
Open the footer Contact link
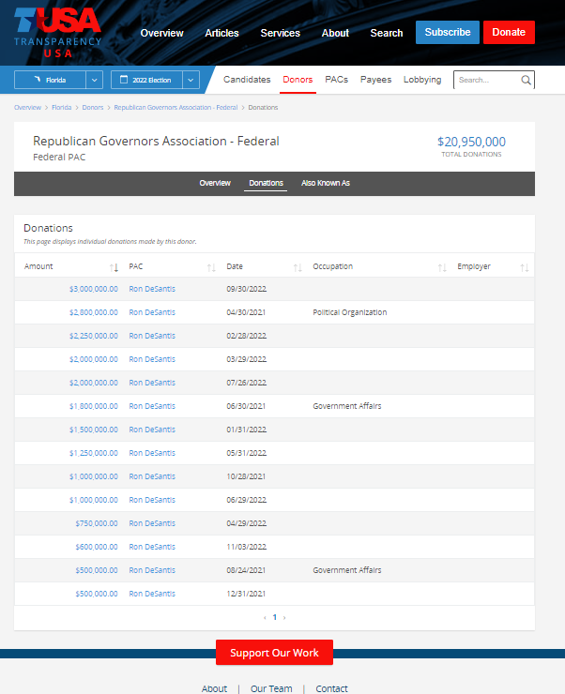(x=331, y=688)
